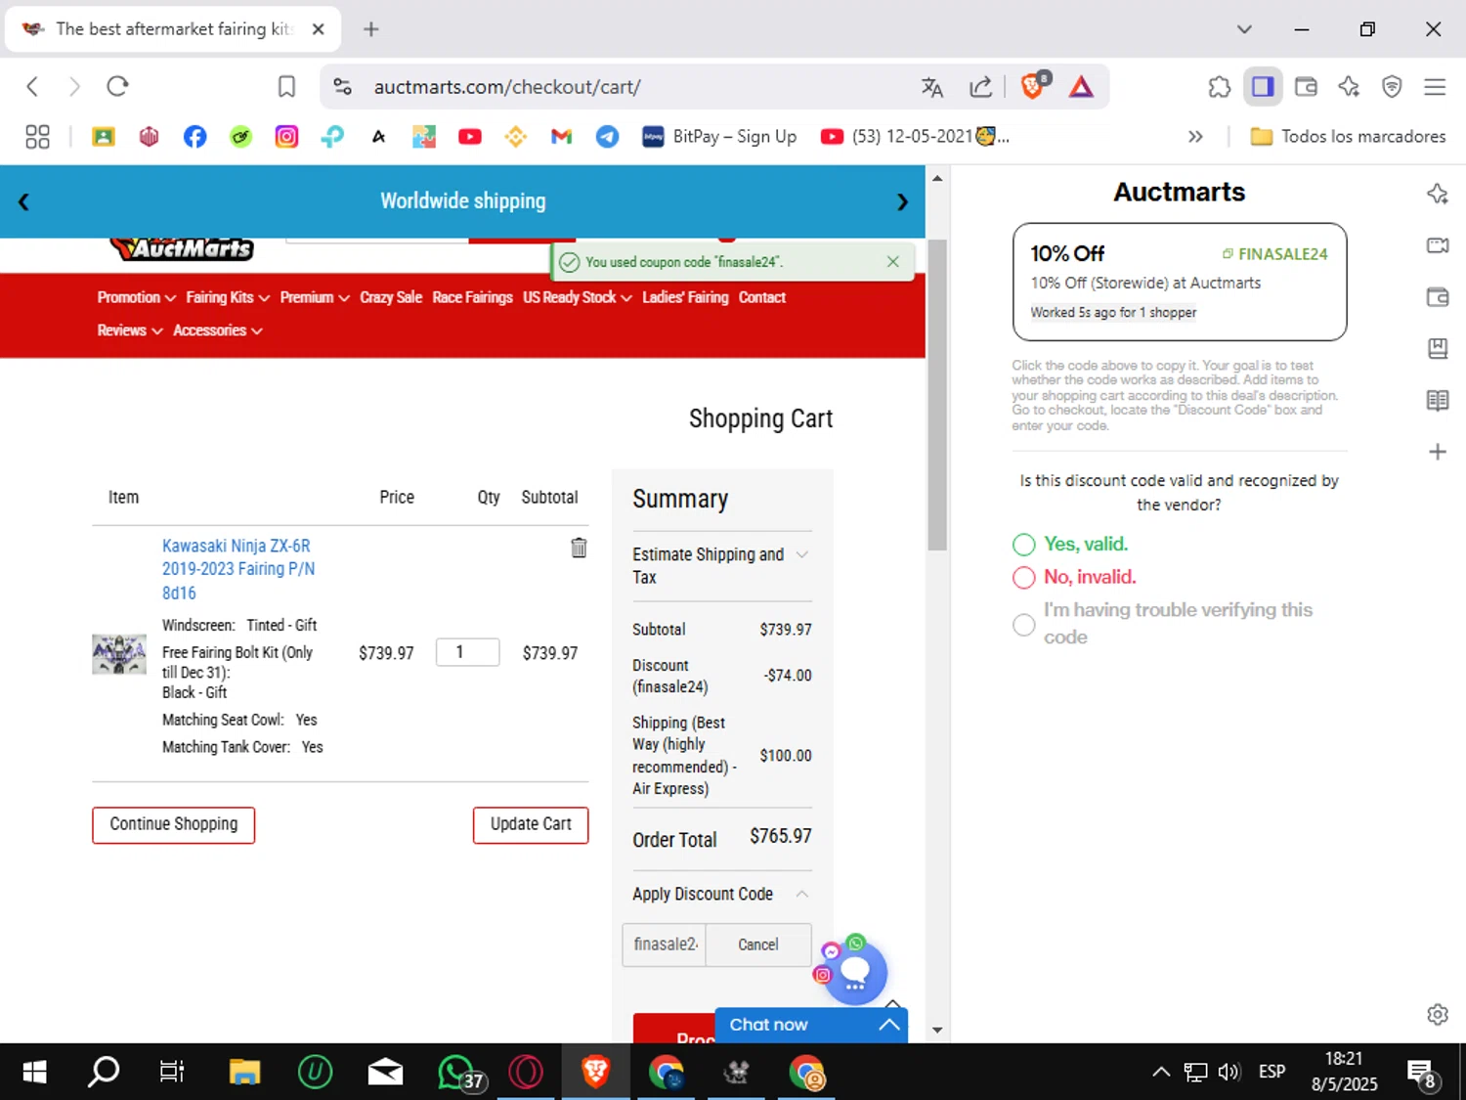Open the Kawasaki Ninja ZX-6R product link
This screenshot has height=1100, width=1466.
(238, 569)
